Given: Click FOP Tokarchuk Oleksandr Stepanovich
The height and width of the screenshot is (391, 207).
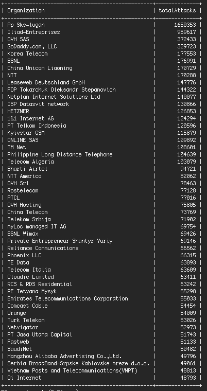Looking at the screenshot, I should coord(61,90).
